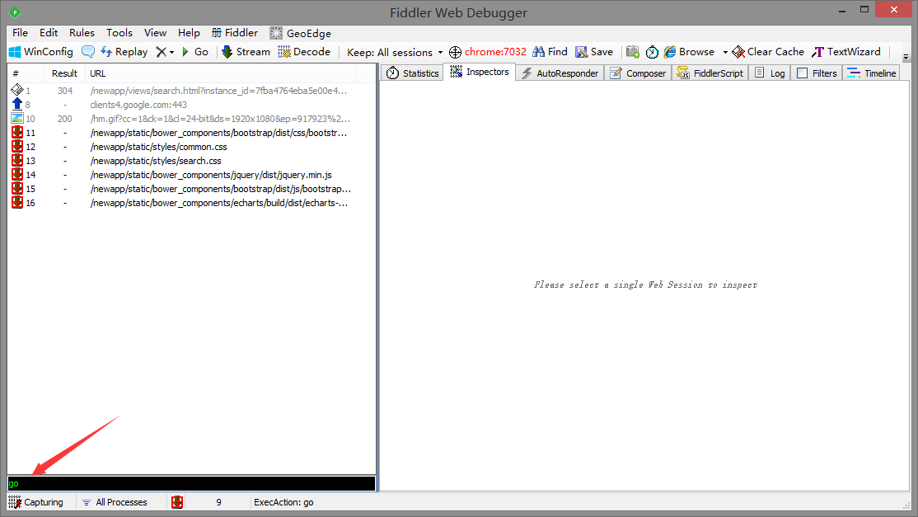Image resolution: width=918 pixels, height=517 pixels.
Task: Click breakpoint icon of session 16
Action: [17, 203]
